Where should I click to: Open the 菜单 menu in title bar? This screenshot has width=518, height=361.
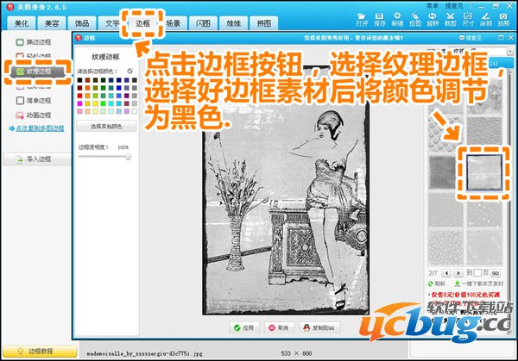click(433, 6)
